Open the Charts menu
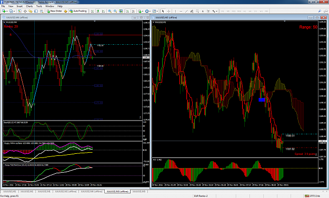 (29, 6)
